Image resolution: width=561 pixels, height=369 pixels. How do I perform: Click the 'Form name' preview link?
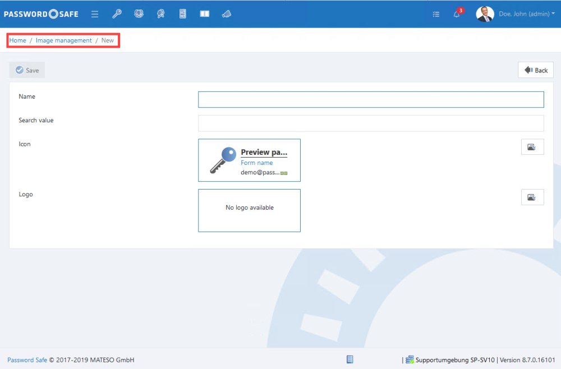(x=256, y=163)
